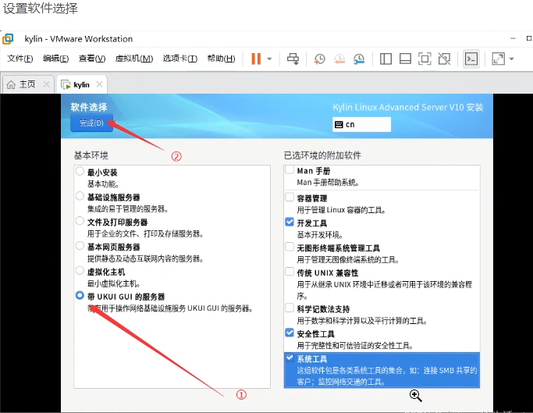Click the description 基本开发环境。
The width and height of the screenshot is (533, 413).
click(320, 235)
